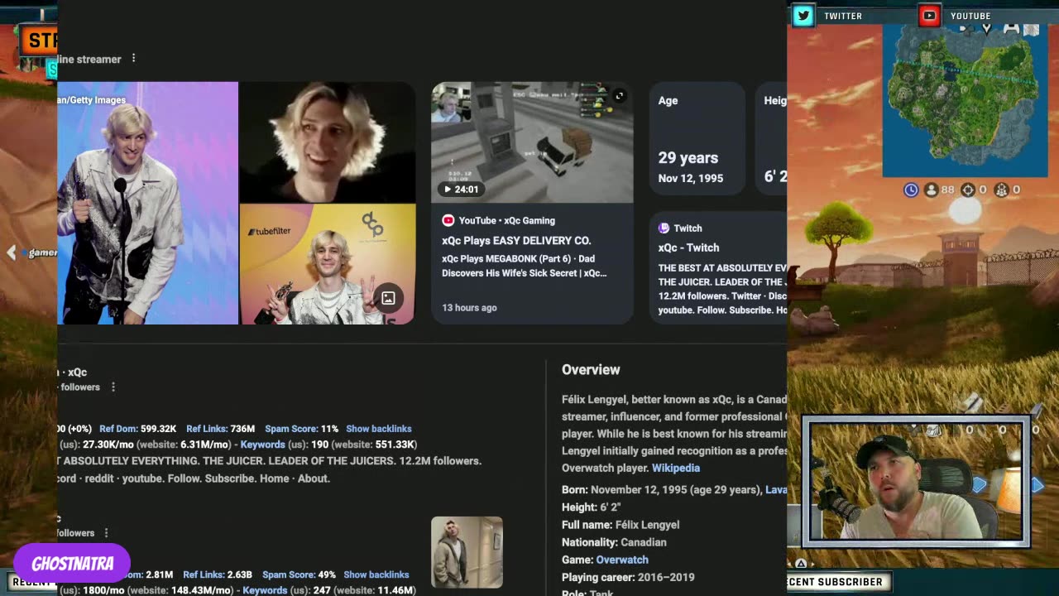
Task: Click 'Show backlinks' with Spam Score 11%
Action: click(379, 429)
